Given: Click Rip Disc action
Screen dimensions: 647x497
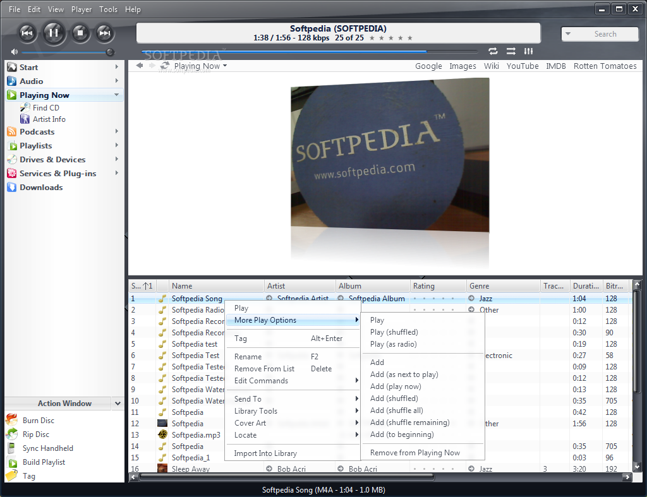Looking at the screenshot, I should point(36,434).
